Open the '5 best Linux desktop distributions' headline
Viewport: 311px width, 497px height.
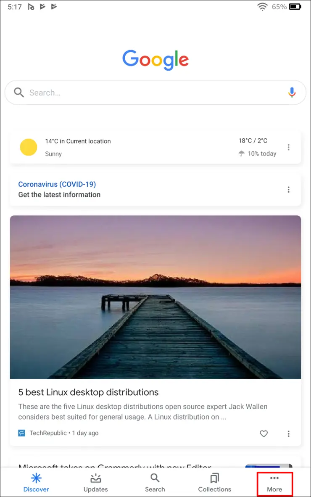point(89,392)
